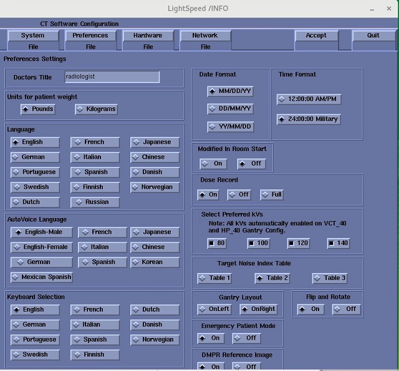The width and height of the screenshot is (399, 371).
Task: Disable Emergency Patient Mode with Off
Action: coord(246,339)
